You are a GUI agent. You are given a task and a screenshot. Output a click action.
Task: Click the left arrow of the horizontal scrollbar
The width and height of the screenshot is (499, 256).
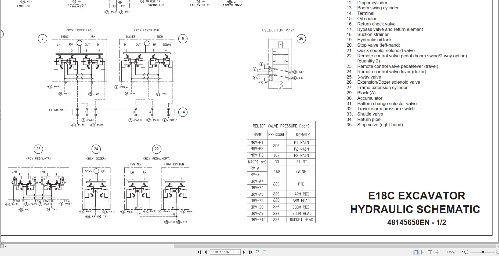click(6, 246)
